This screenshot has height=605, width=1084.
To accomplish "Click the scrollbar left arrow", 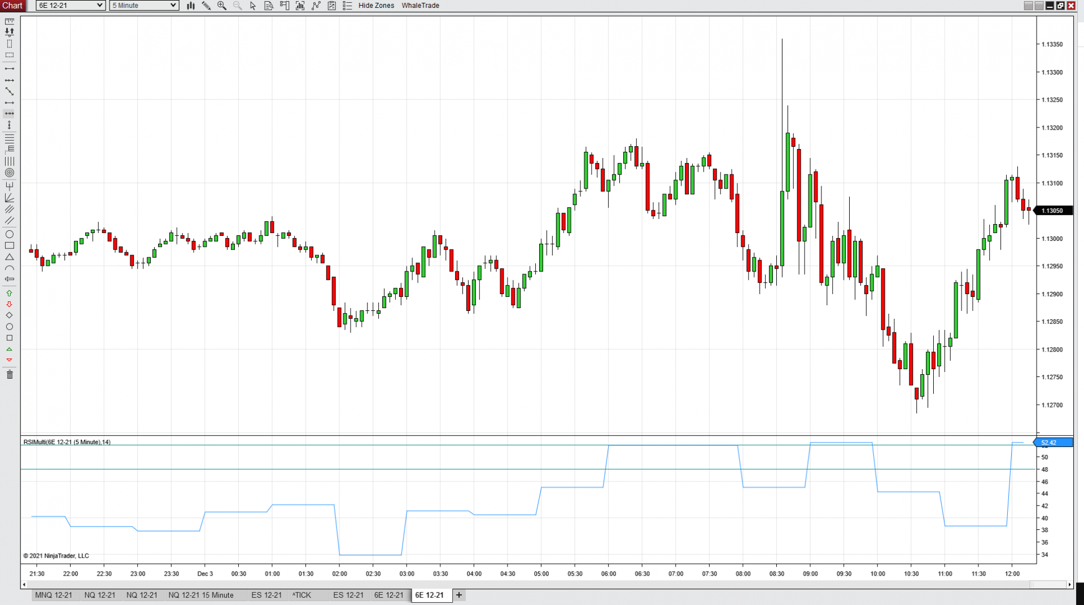I will [24, 585].
